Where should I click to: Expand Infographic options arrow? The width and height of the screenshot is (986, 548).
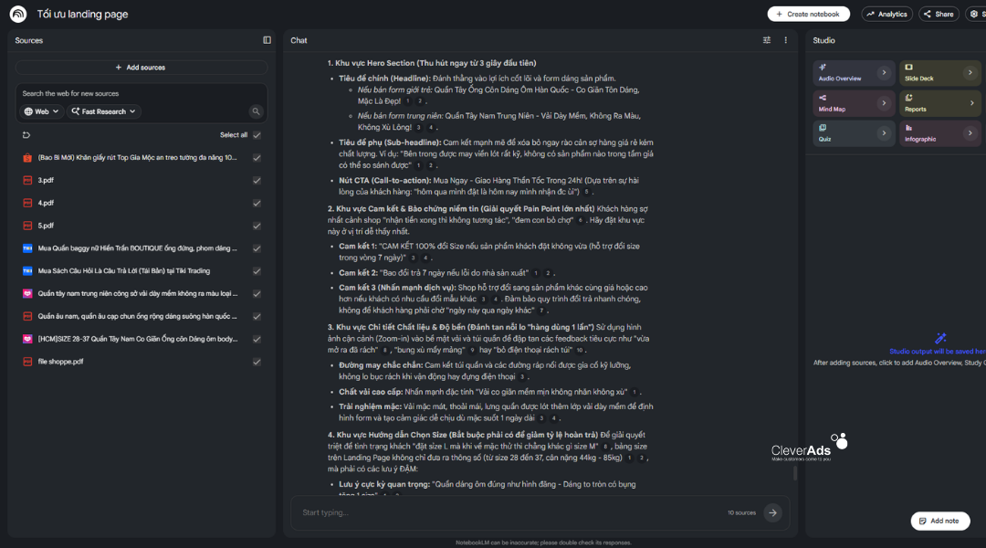tap(970, 133)
